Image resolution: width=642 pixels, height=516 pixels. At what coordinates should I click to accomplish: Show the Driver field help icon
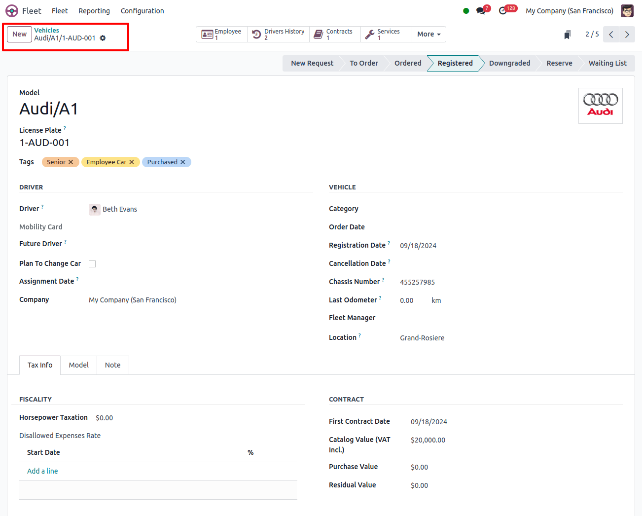tap(42, 207)
